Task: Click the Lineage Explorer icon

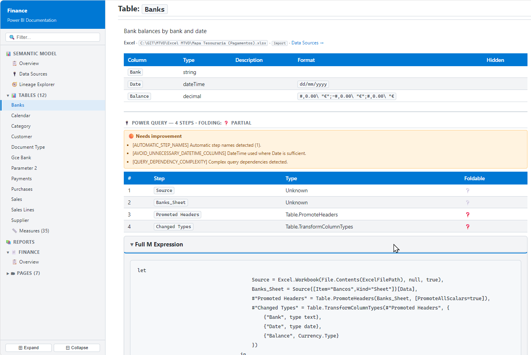Action: tap(14, 84)
